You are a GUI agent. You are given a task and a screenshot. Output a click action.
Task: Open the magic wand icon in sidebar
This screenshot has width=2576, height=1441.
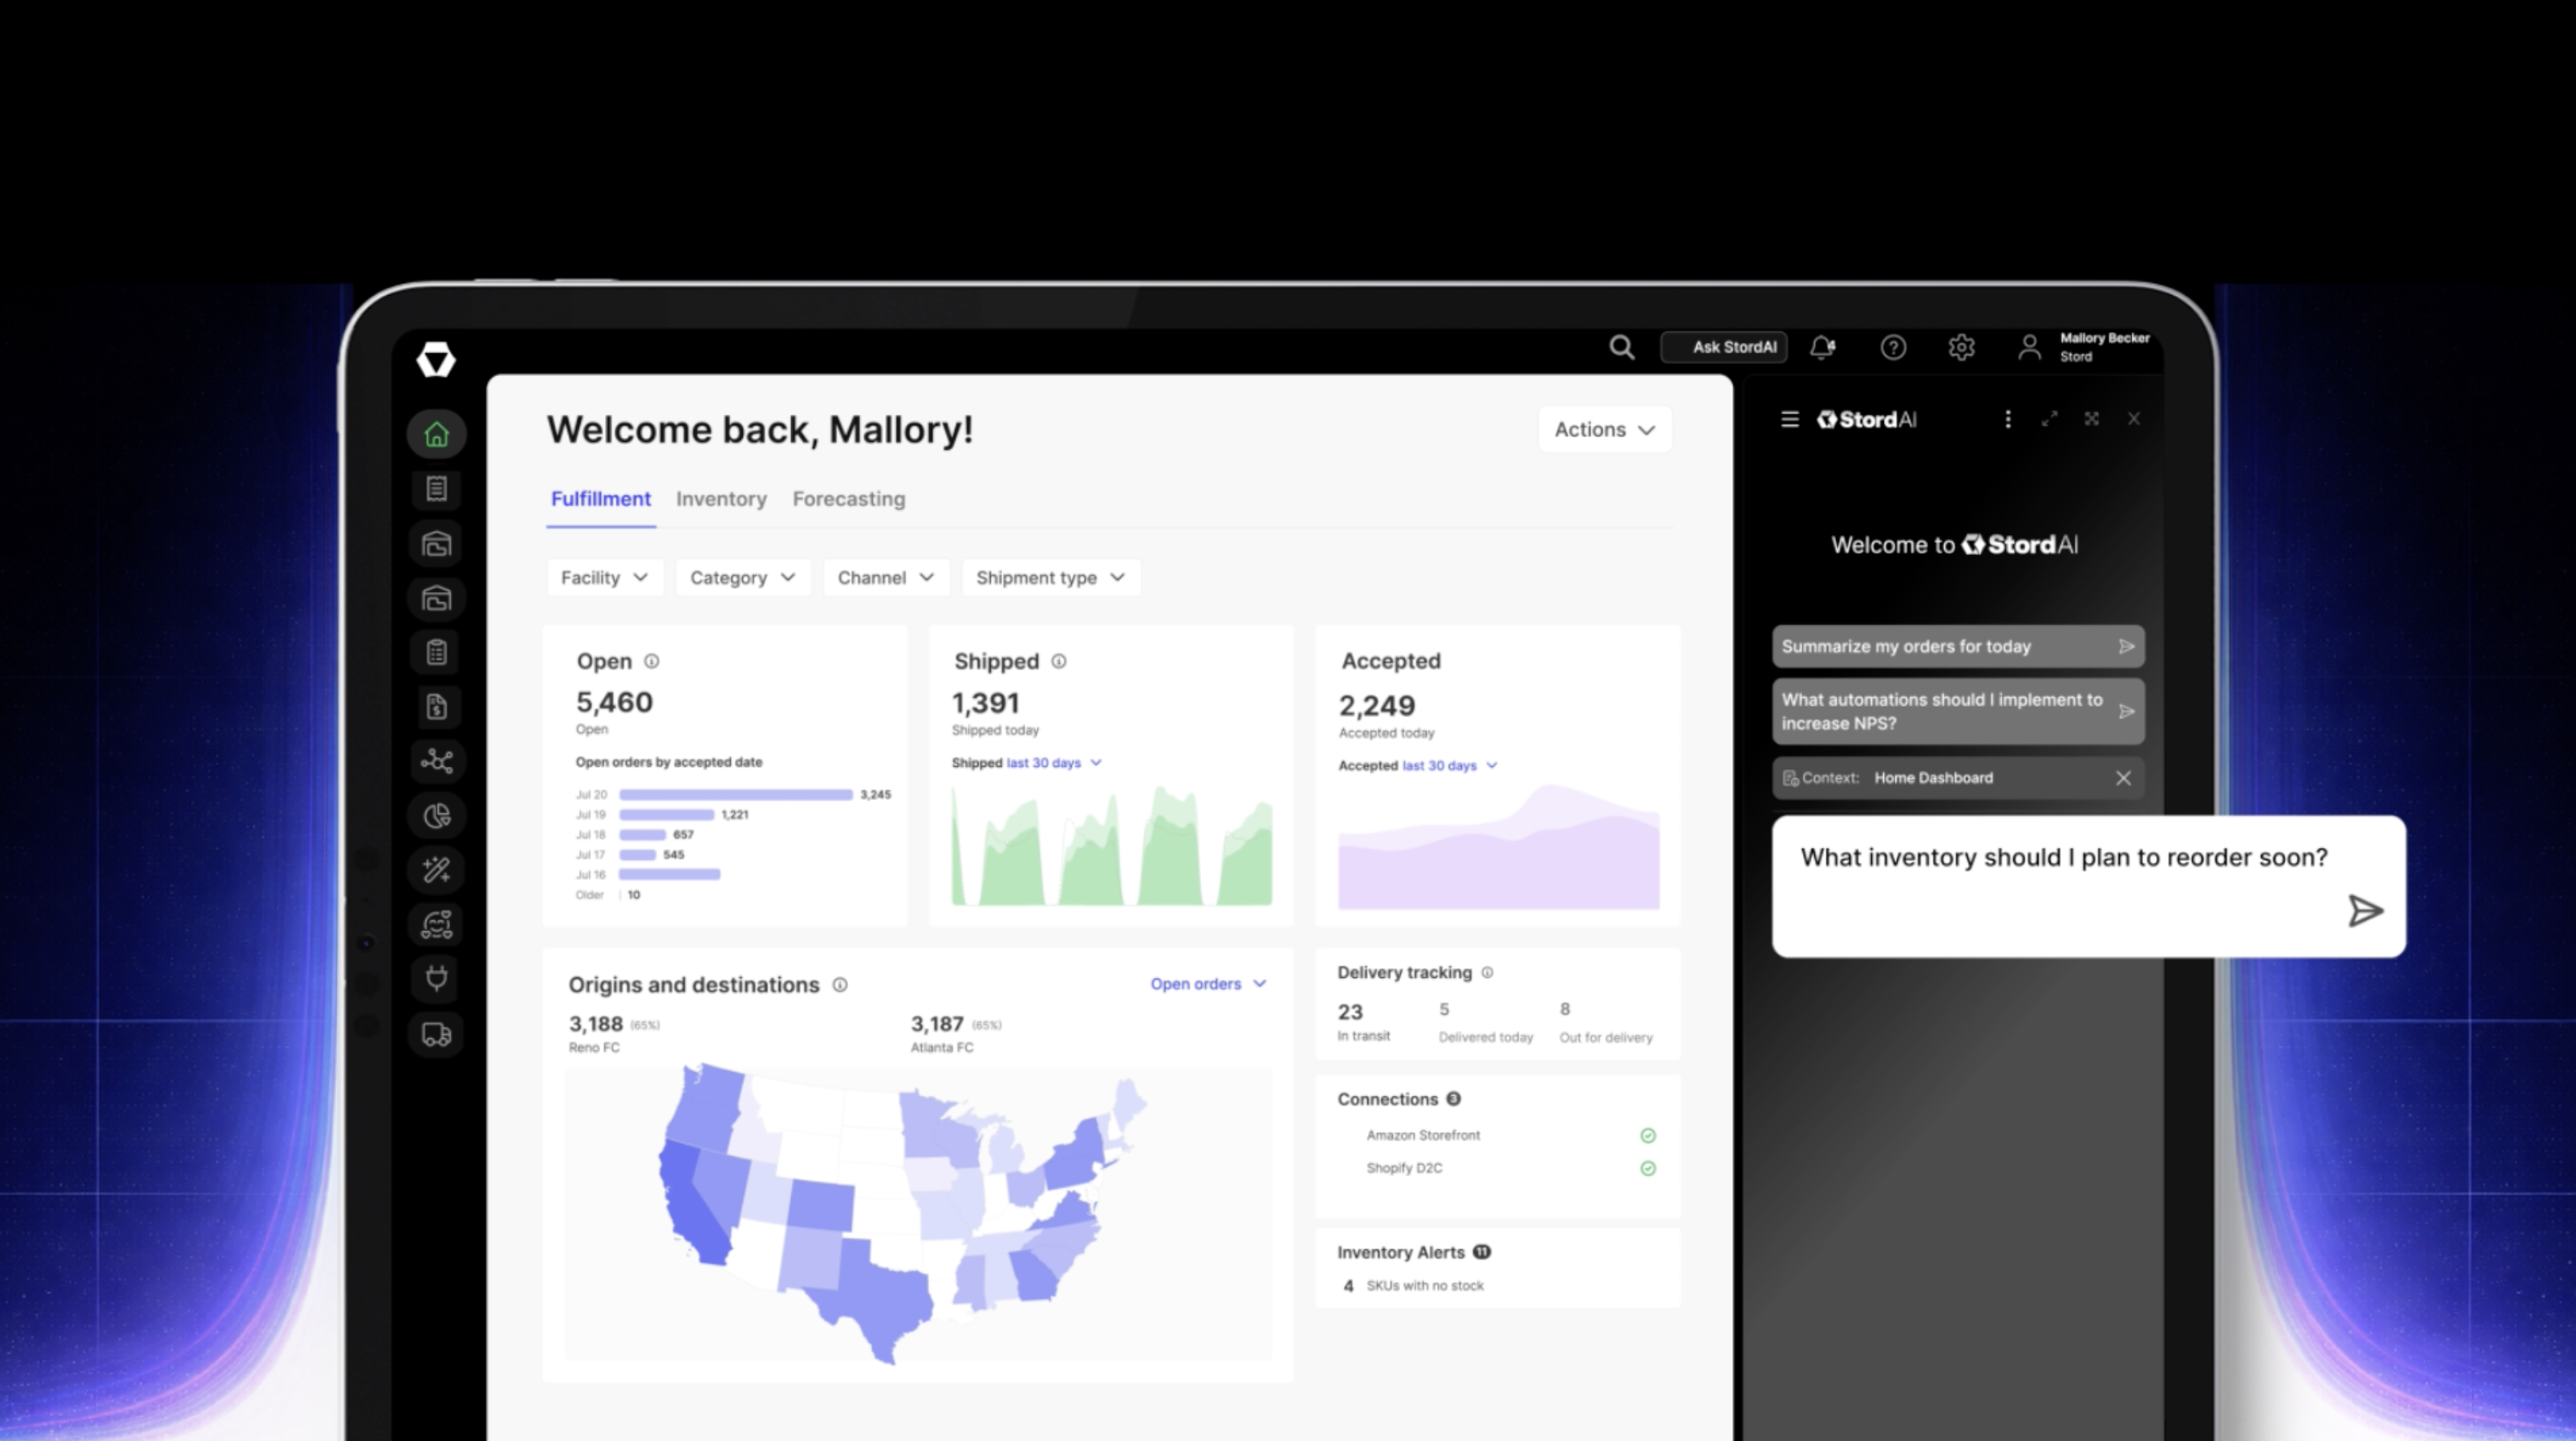(x=436, y=870)
